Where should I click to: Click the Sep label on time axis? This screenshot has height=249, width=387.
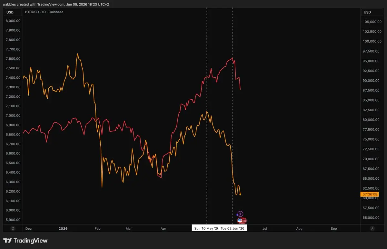[x=334, y=229]
